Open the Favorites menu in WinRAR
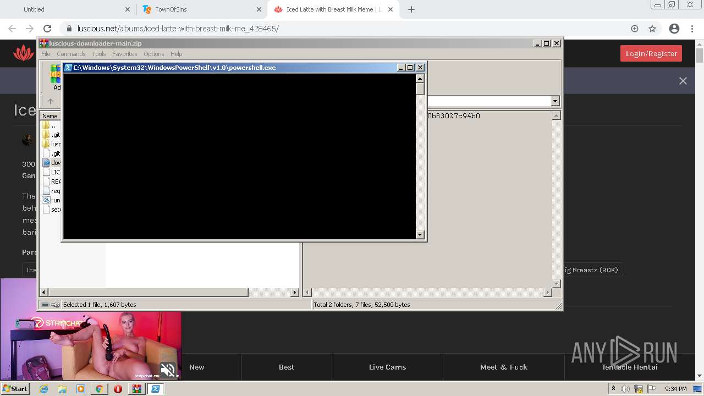Screen dimensions: 704x396 point(125,54)
